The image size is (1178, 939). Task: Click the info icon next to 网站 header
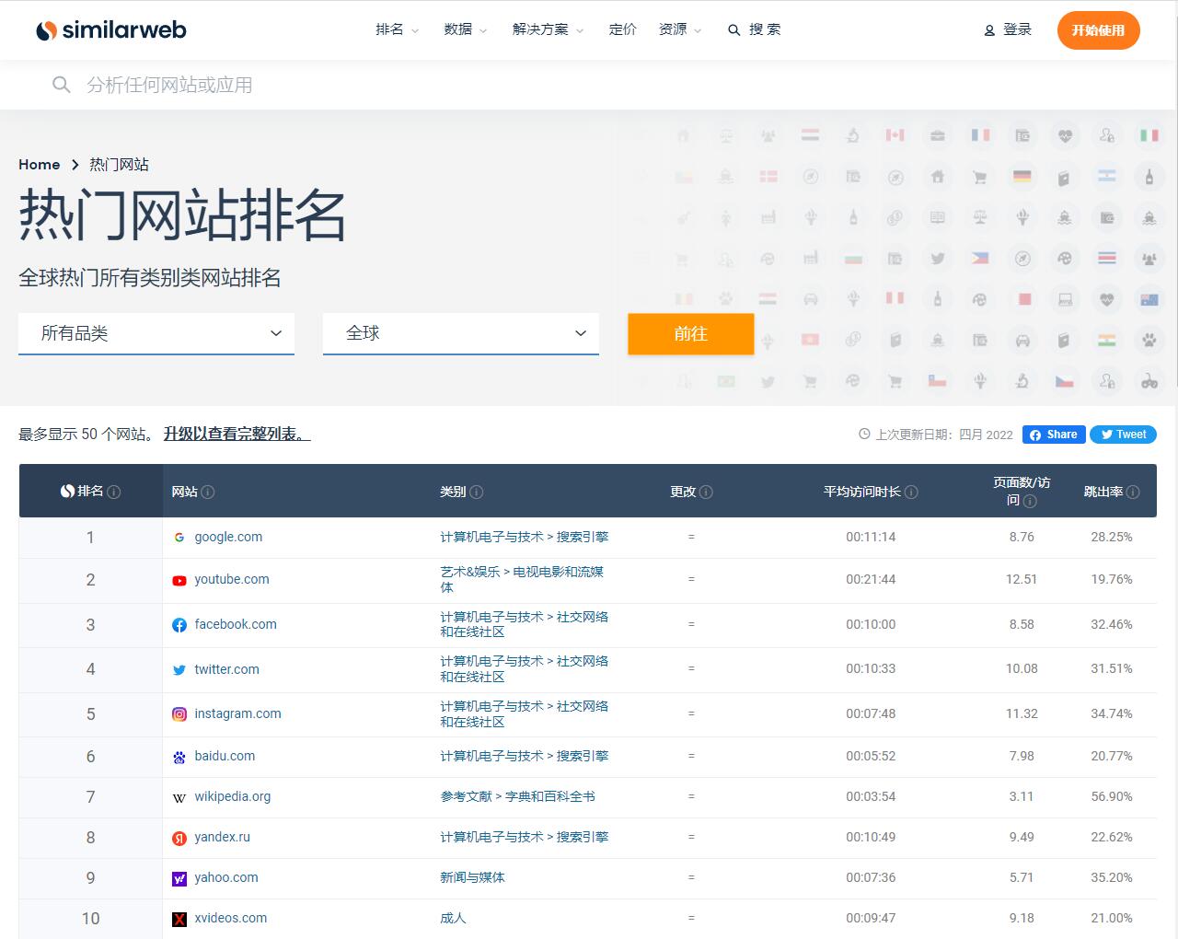[208, 492]
